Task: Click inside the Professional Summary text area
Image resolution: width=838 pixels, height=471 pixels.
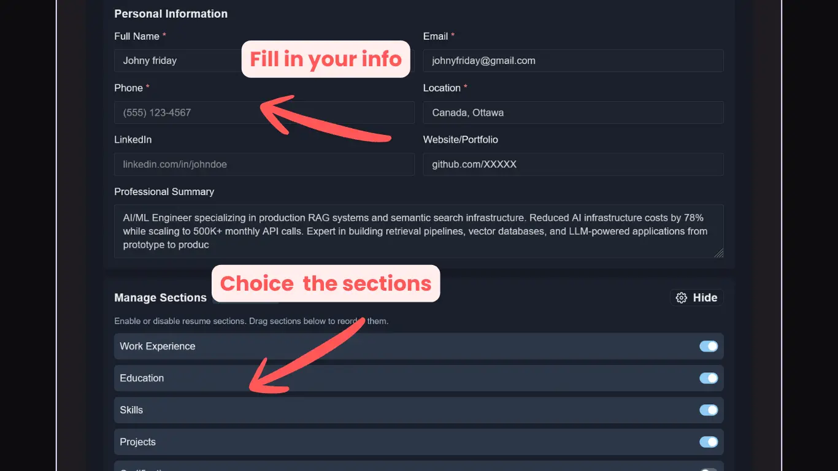Action: point(418,232)
